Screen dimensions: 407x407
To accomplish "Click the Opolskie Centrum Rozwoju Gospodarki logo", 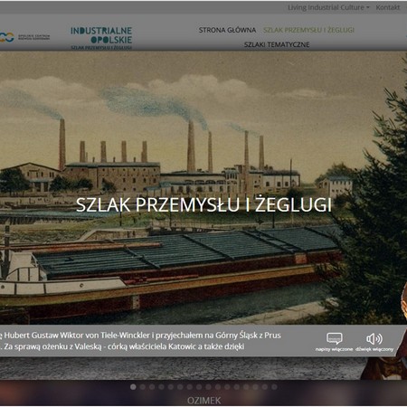I will pyautogui.click(x=24, y=37).
